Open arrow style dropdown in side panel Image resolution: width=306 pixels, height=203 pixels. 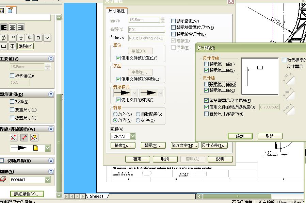coord(47,148)
